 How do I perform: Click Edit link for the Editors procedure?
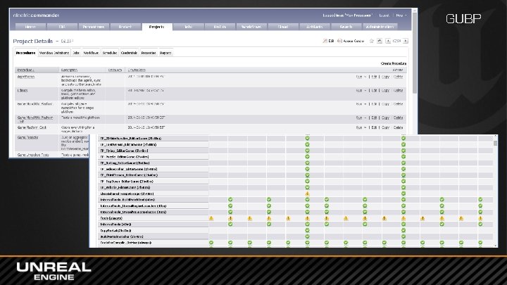pyautogui.click(x=374, y=91)
